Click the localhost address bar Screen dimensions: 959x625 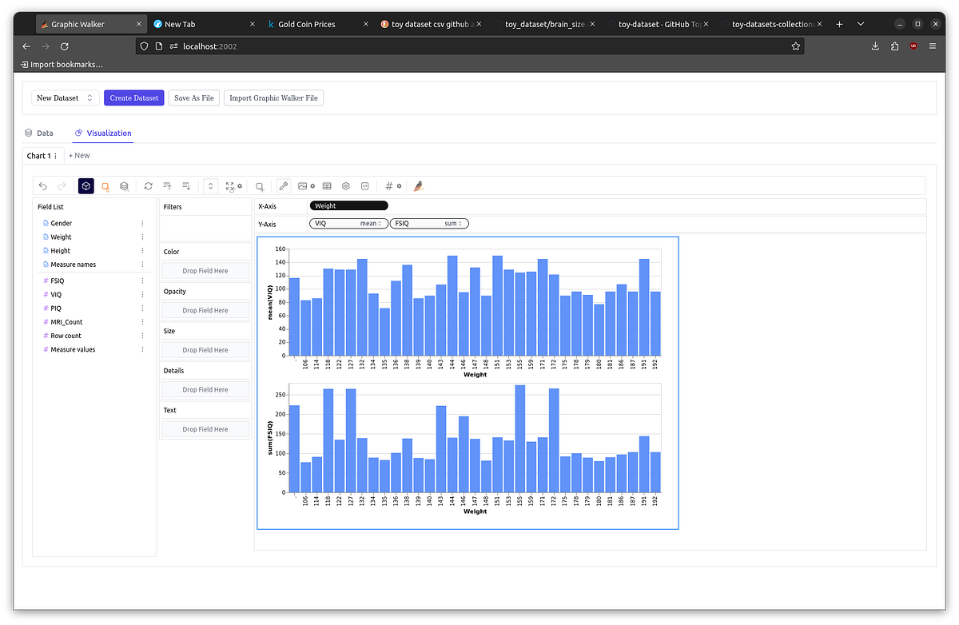pos(472,46)
